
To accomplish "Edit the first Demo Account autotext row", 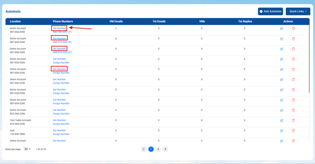I will tap(282, 28).
